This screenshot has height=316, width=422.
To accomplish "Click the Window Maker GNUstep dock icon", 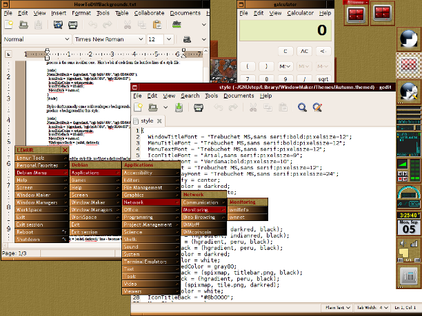I will (408, 39).
